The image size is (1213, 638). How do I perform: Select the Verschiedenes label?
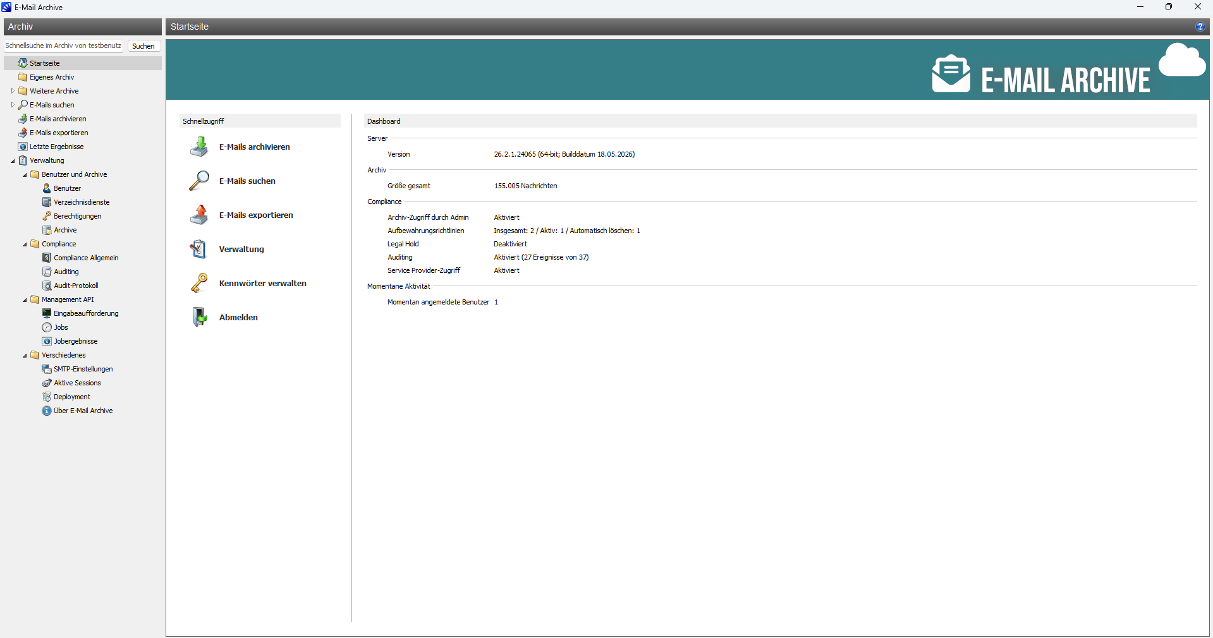coord(63,355)
